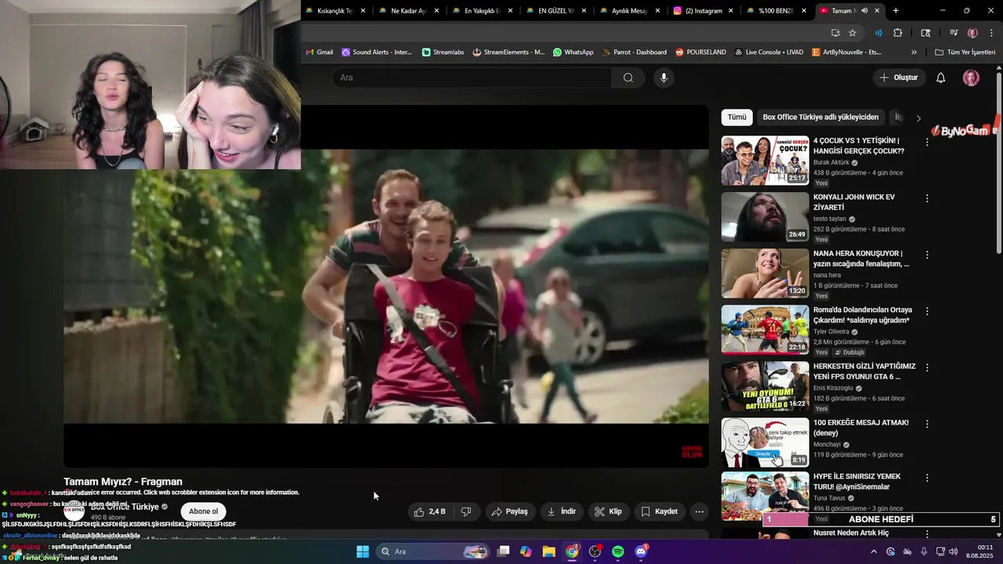
Task: Open YouTube notifications bell
Action: 941,78
